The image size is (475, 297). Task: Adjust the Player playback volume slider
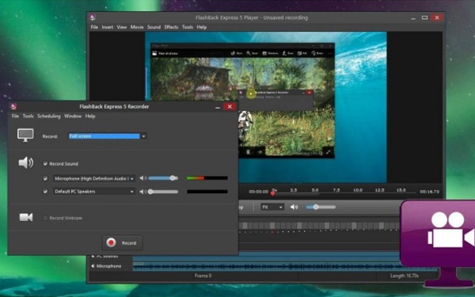[x=321, y=207]
